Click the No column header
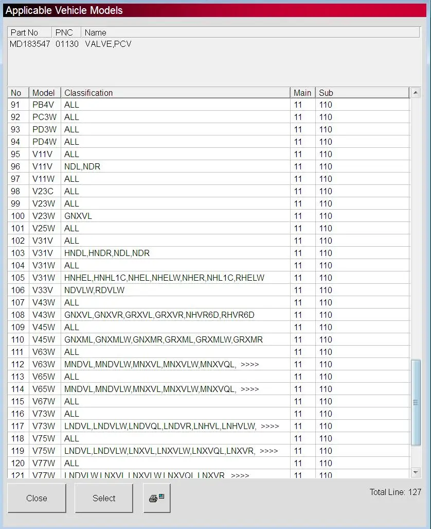Screen dimensions: 431x529 tap(18, 93)
